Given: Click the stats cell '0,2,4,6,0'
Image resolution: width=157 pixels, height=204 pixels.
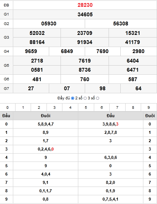Looking at the screenshot, I should pyautogui.click(x=46, y=149).
